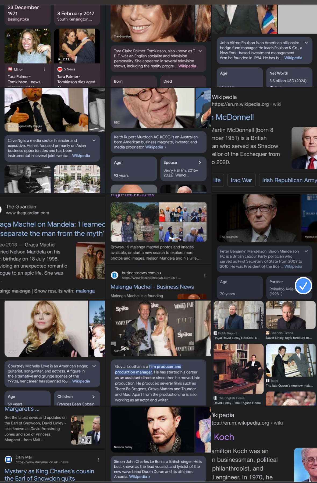Open the three-dot menu beside businessnews.com.au
The height and width of the screenshot is (483, 317).
(x=205, y=276)
